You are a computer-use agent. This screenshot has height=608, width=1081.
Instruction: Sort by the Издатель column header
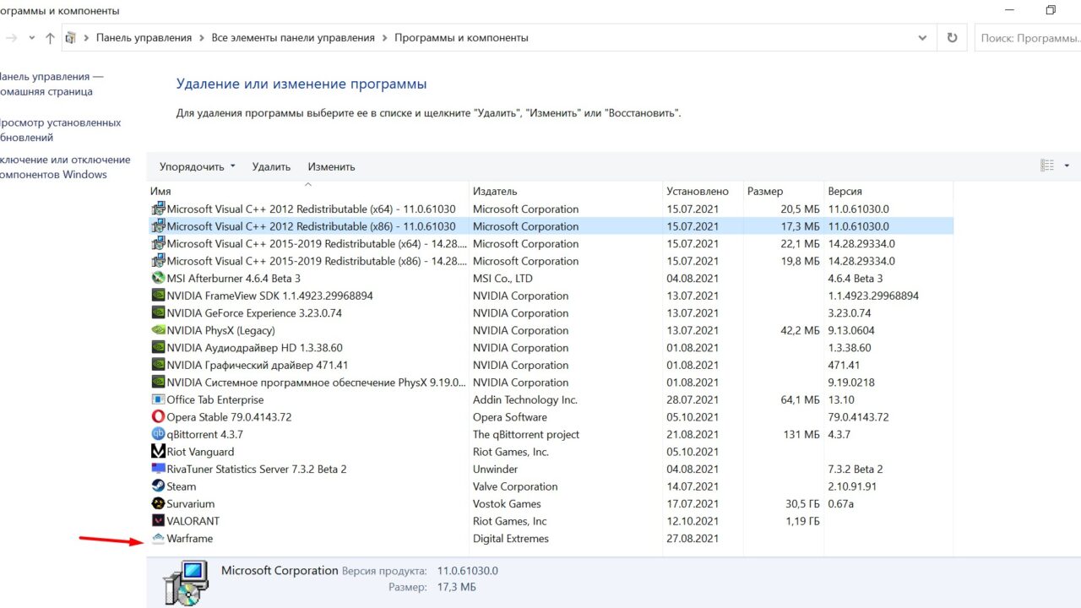pos(495,192)
